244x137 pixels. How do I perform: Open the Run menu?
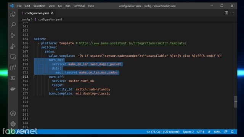(68, 6)
